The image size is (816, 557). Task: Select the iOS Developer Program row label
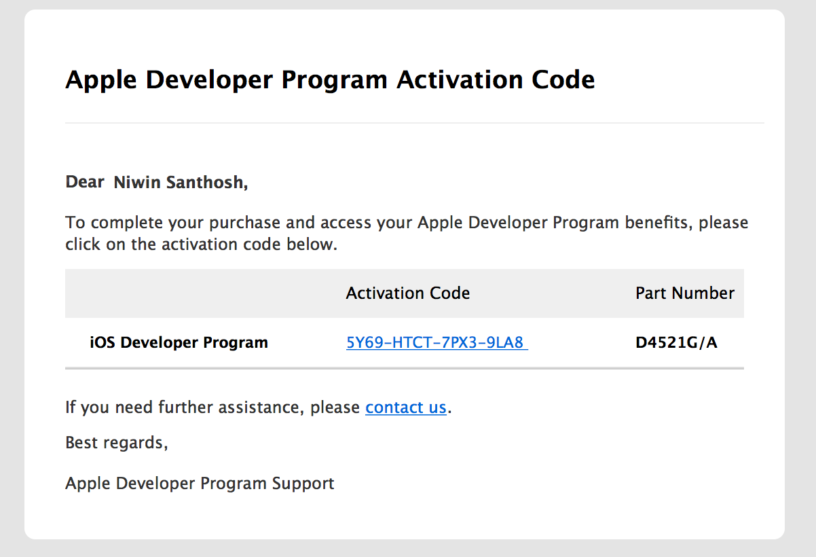tap(179, 342)
